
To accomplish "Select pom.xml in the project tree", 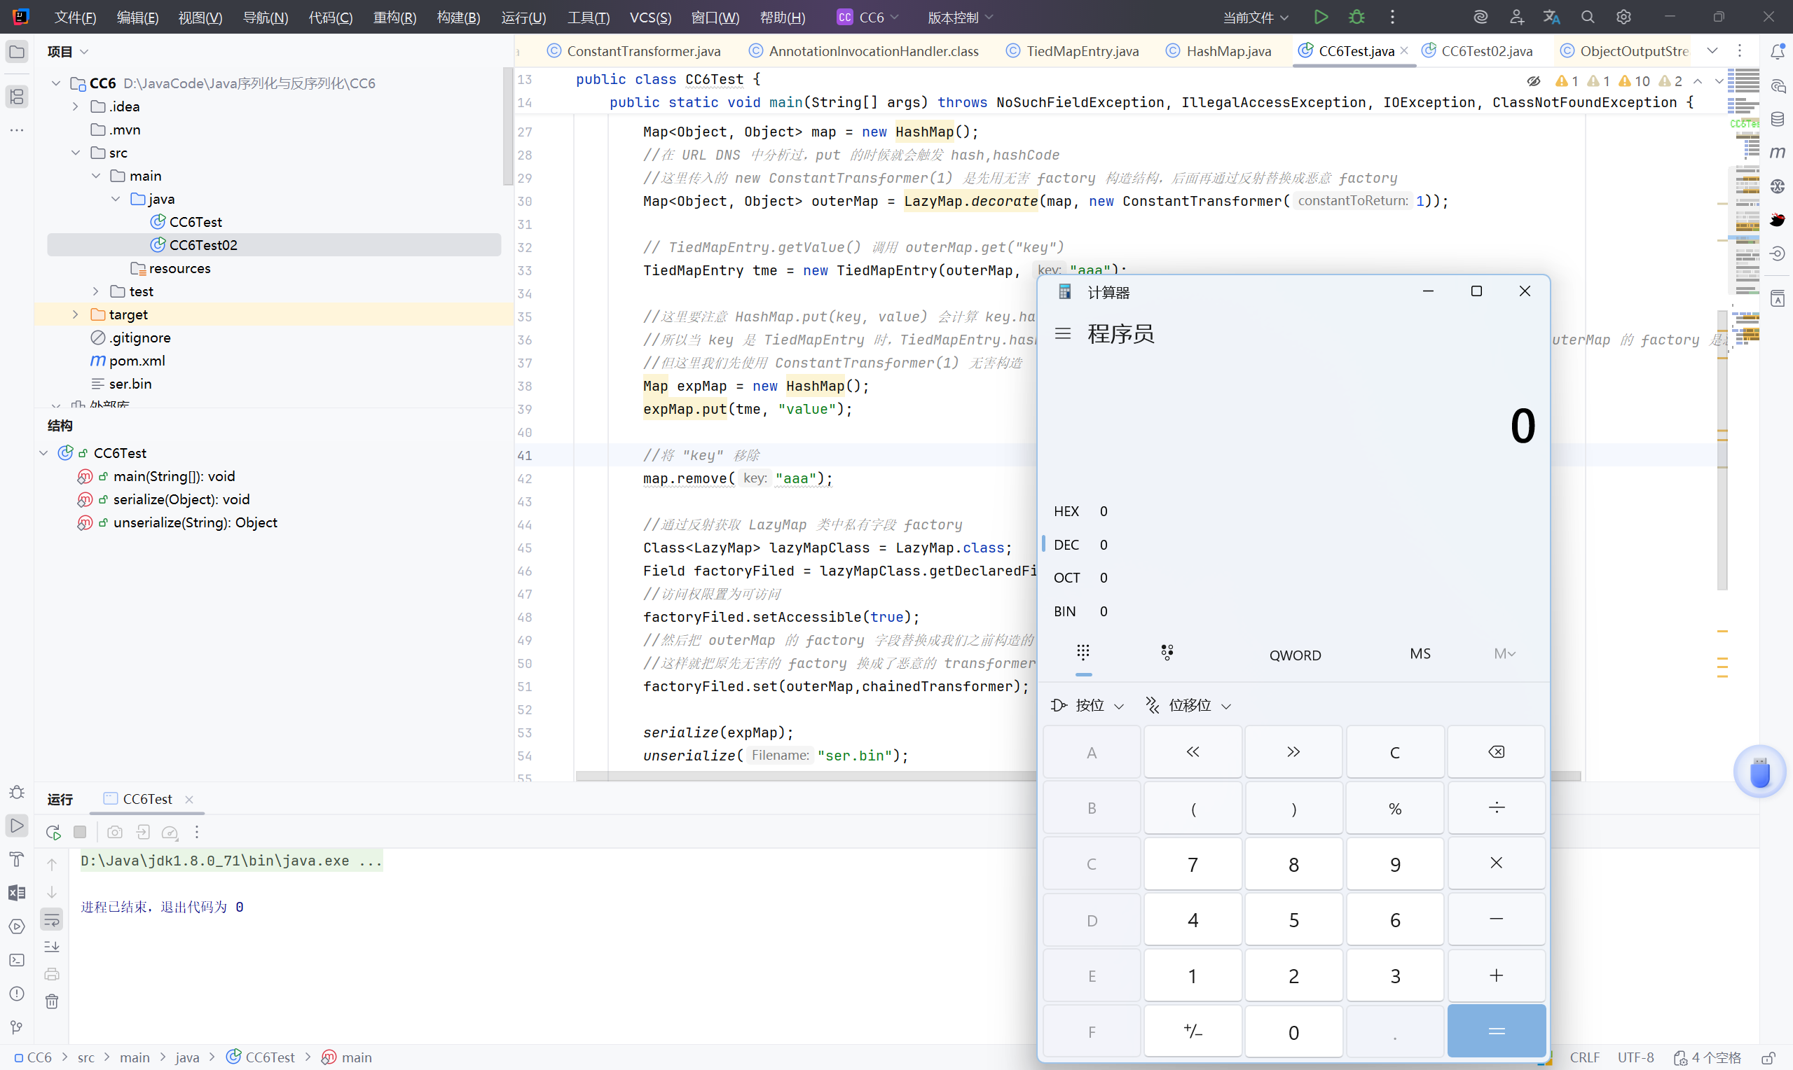I will point(137,361).
